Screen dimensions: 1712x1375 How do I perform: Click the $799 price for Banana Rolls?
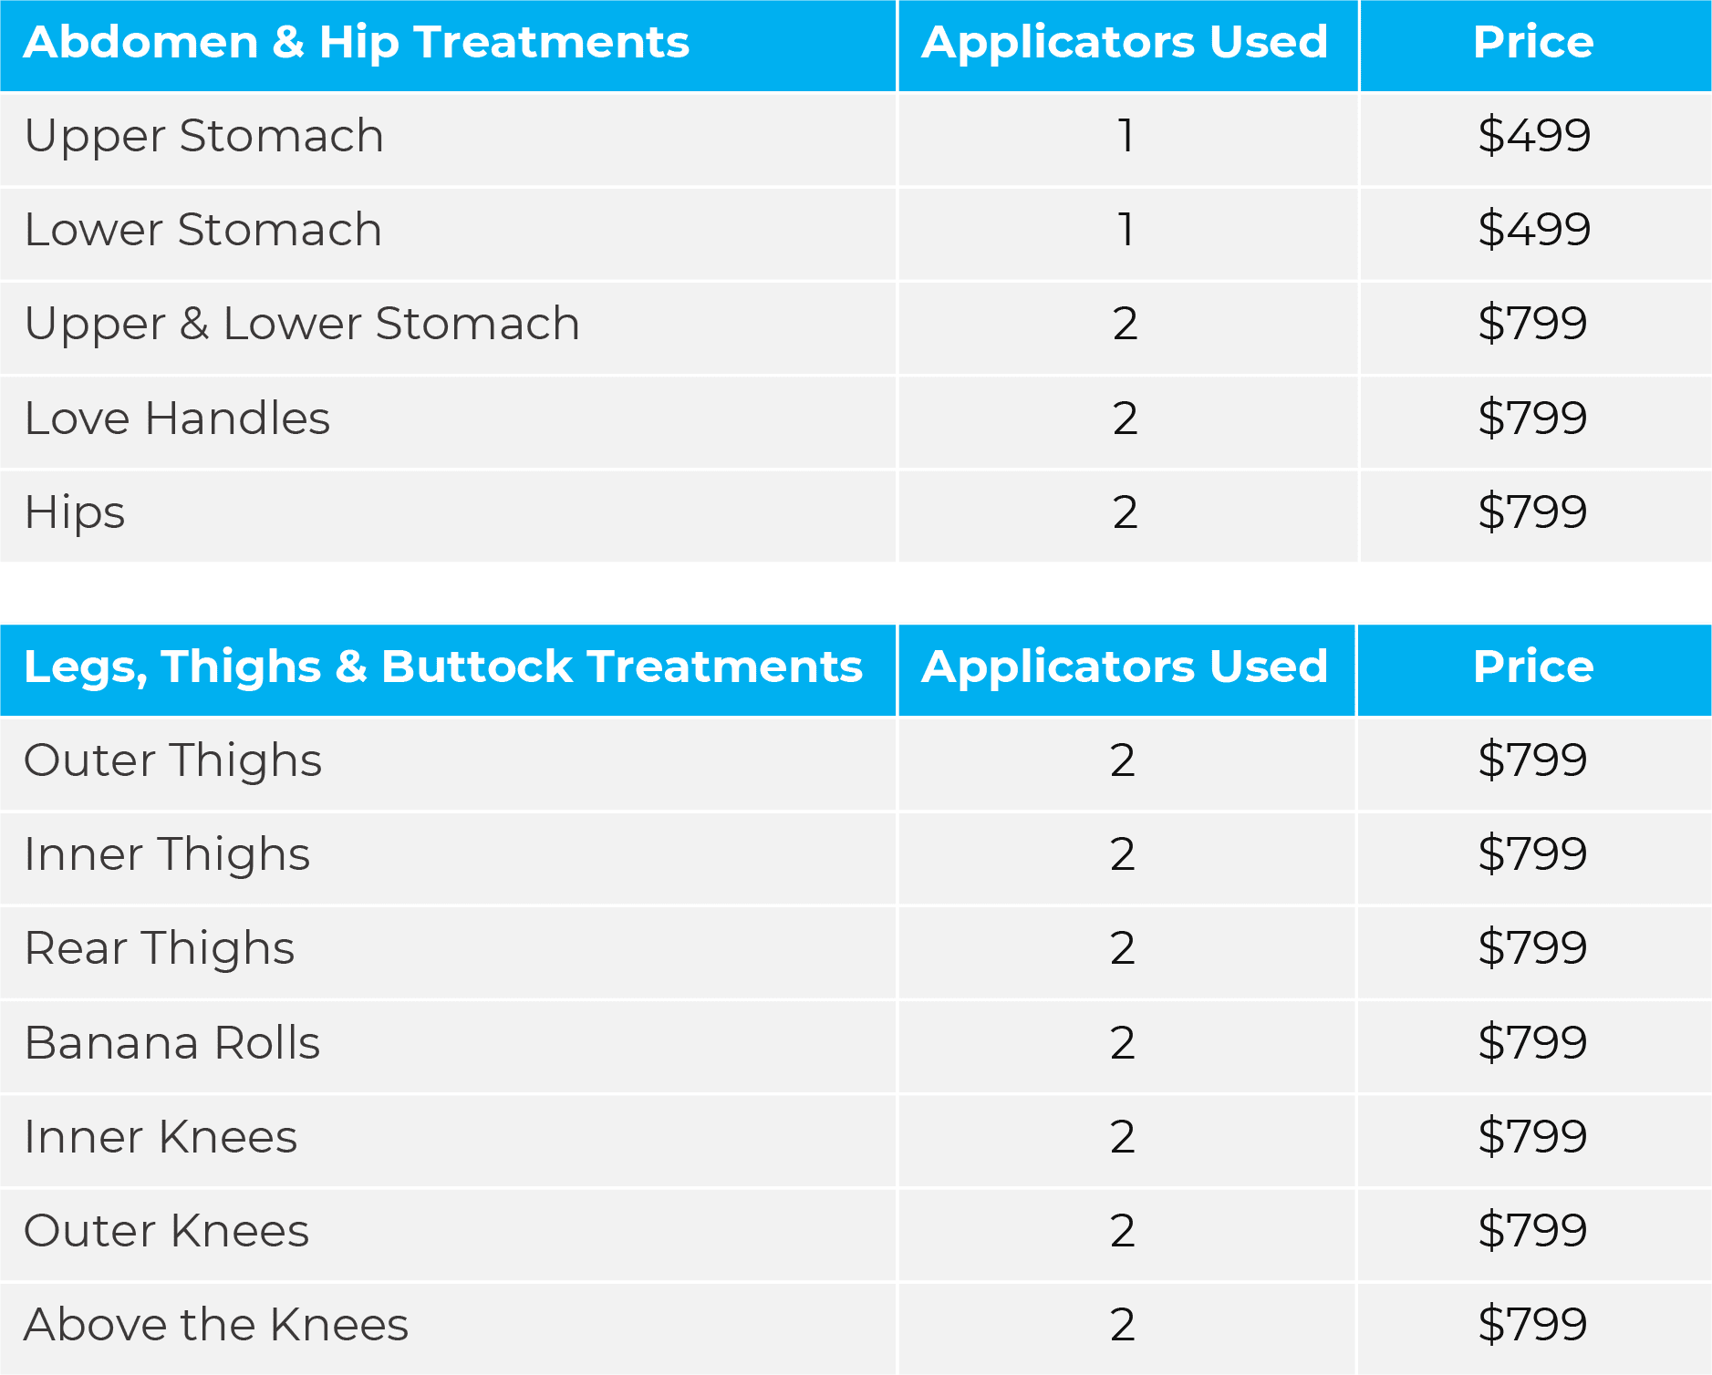coord(1533,1042)
